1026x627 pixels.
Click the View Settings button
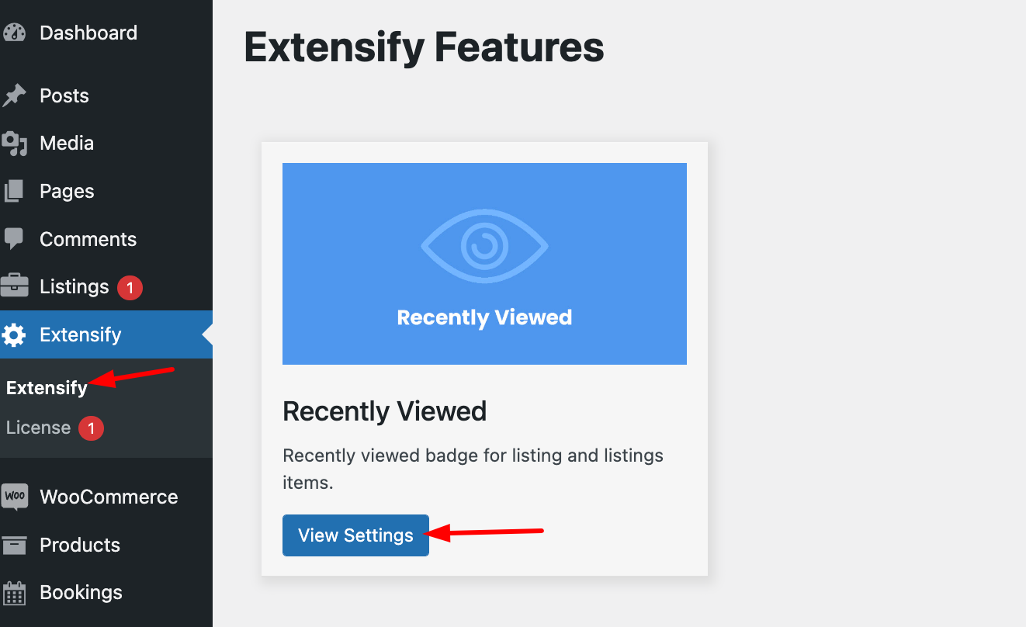pos(355,535)
